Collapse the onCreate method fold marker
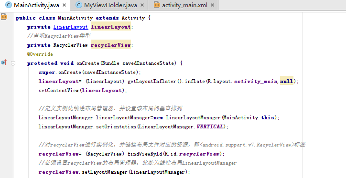Screen dimensions: 346x178 (x=13, y=63)
